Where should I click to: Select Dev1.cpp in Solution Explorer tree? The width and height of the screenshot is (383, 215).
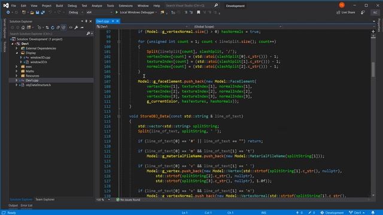[32, 80]
